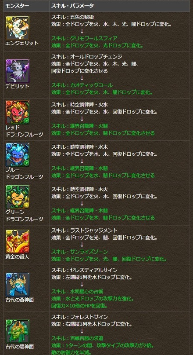Screen dimensions: 193x355
Task: Click the 古代の蒼神面 mask icon
Action: tap(18, 285)
